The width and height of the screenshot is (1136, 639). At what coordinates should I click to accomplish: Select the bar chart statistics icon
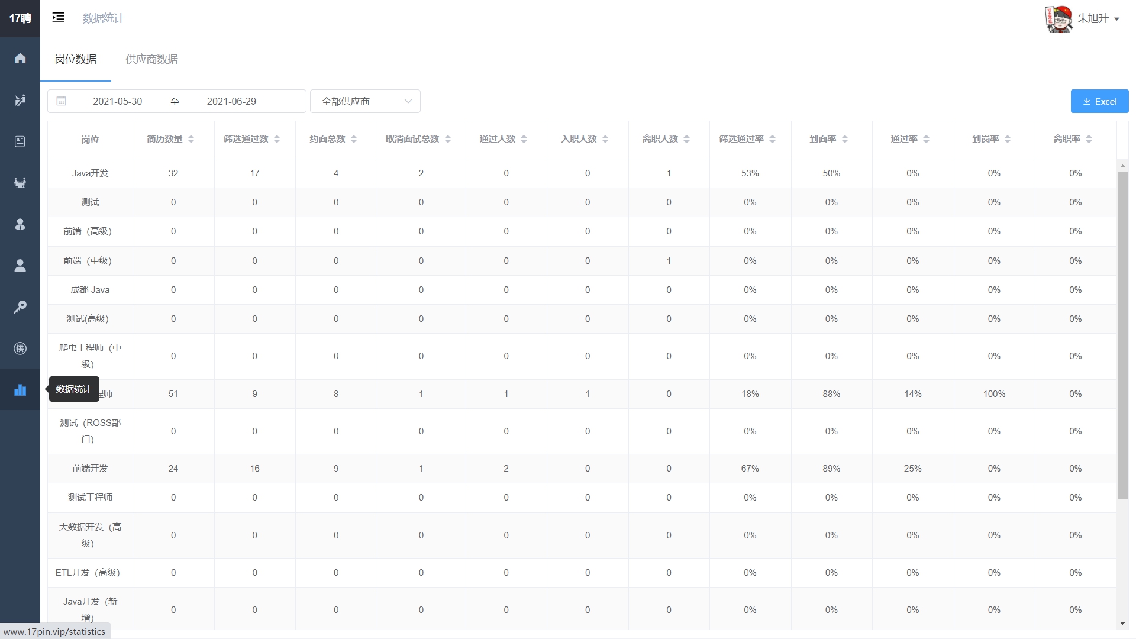tap(20, 390)
